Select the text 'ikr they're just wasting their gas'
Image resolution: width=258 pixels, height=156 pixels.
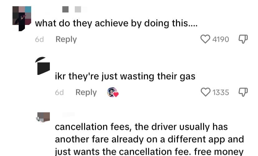coord(125,76)
